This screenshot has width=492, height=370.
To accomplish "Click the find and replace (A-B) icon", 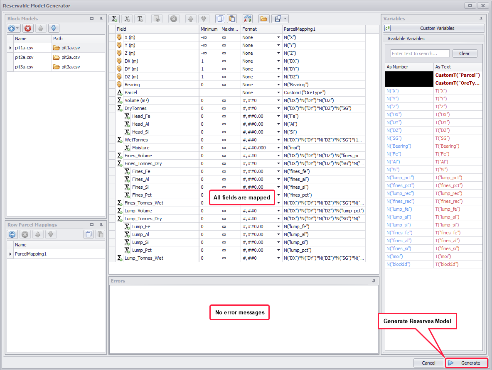I will tap(248, 19).
